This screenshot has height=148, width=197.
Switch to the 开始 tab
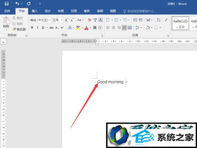click(22, 11)
